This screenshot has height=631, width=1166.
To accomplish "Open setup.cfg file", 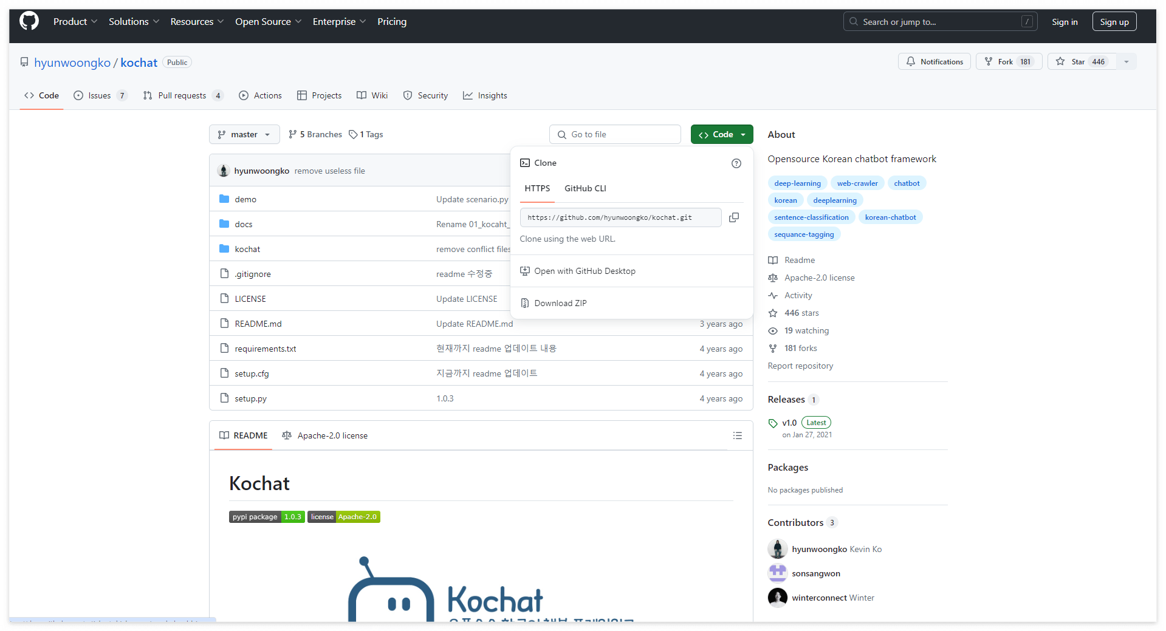I will 252,373.
